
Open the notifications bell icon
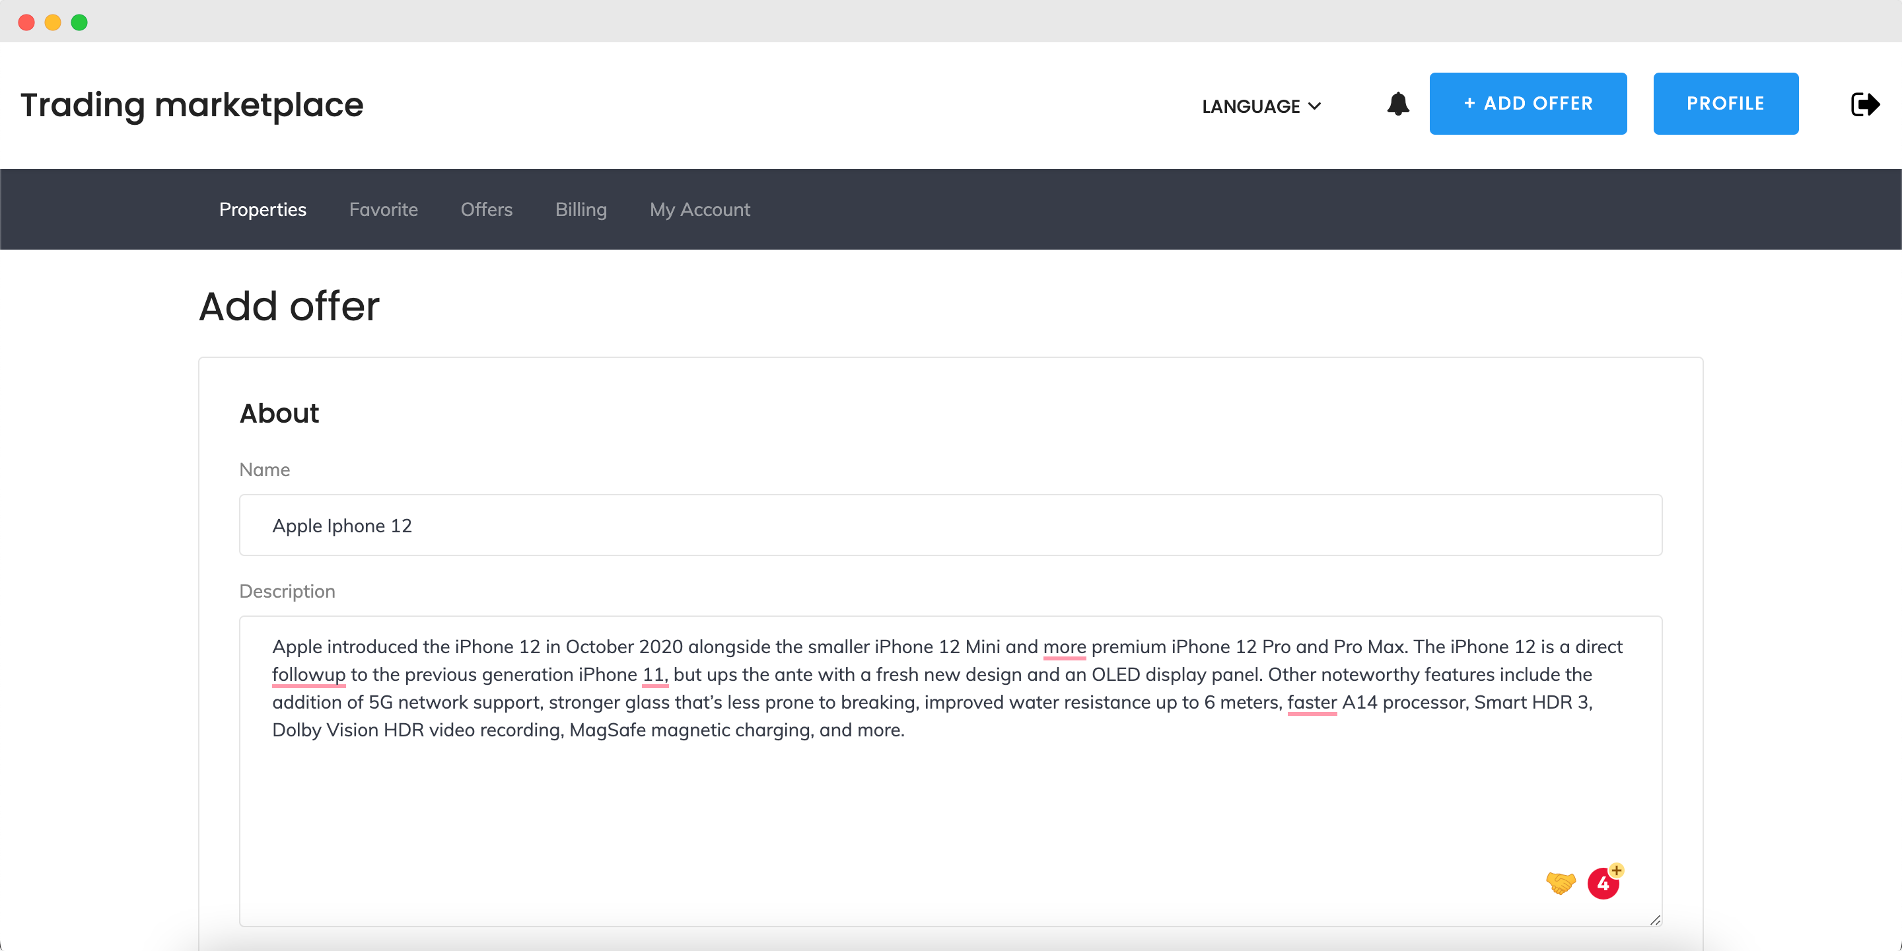1397,104
